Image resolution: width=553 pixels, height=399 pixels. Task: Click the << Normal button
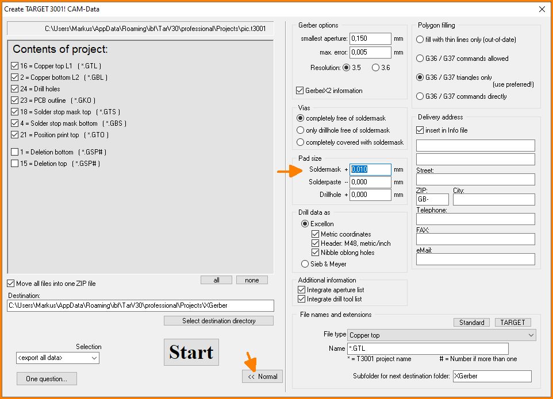pyautogui.click(x=263, y=377)
